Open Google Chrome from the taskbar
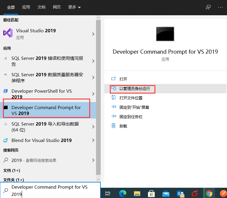 tap(209, 194)
